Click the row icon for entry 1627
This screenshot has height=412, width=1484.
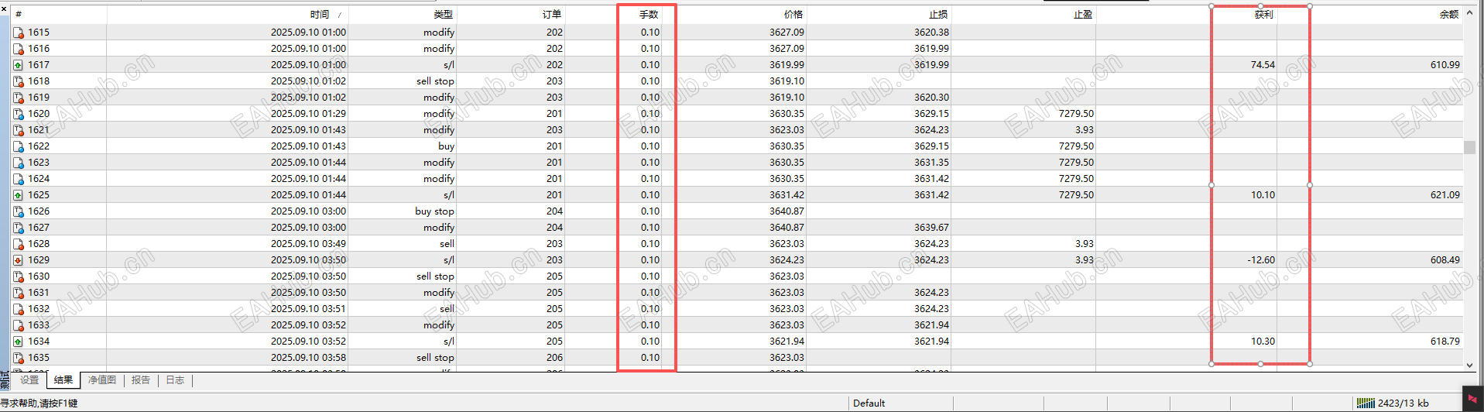tap(19, 228)
